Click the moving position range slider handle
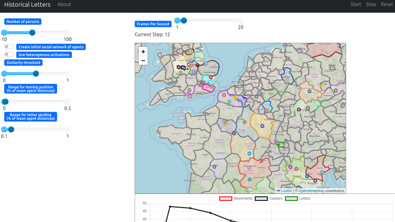Screen dimensions: 395x222 (x=5, y=101)
